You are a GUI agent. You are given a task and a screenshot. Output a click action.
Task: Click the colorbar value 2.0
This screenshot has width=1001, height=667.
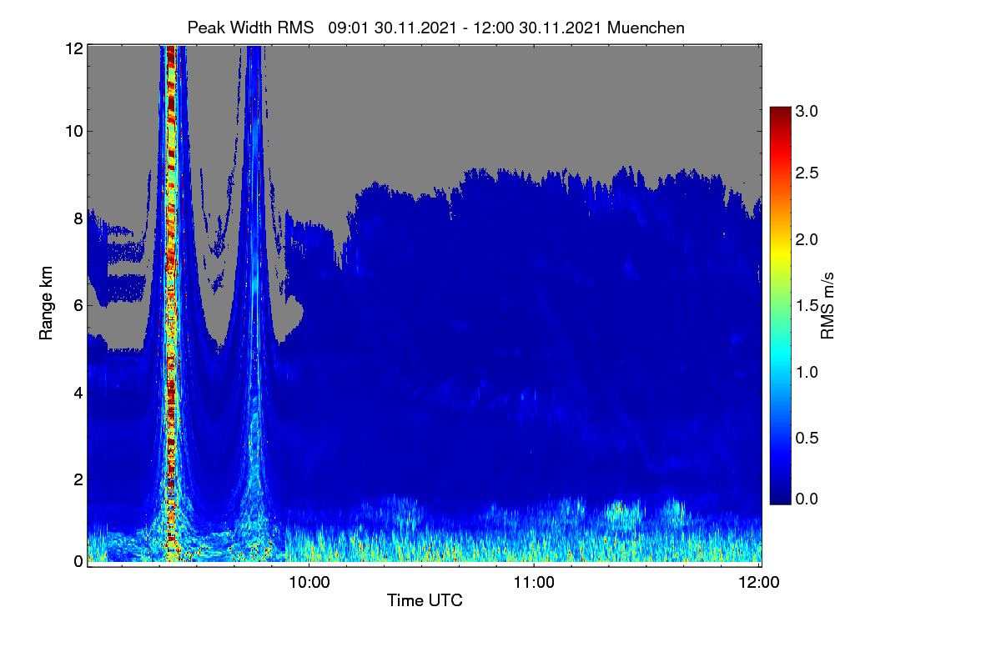click(807, 239)
